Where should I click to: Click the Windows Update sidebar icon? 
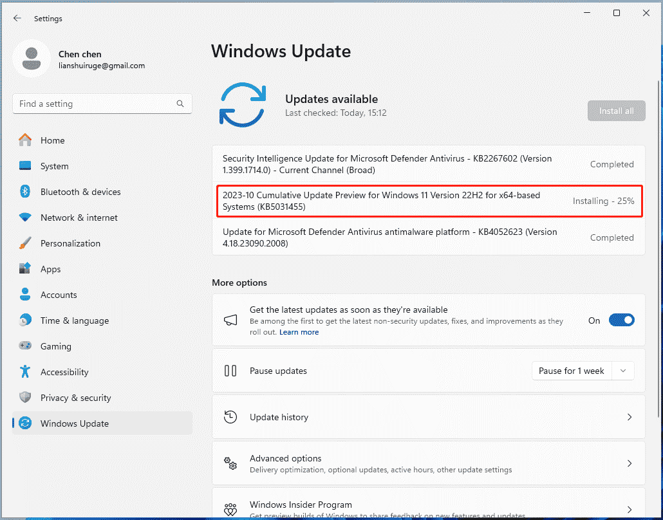25,423
